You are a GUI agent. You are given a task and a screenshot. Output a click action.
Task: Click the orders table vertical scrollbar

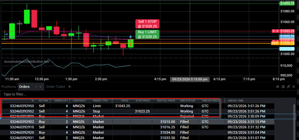point(294,122)
